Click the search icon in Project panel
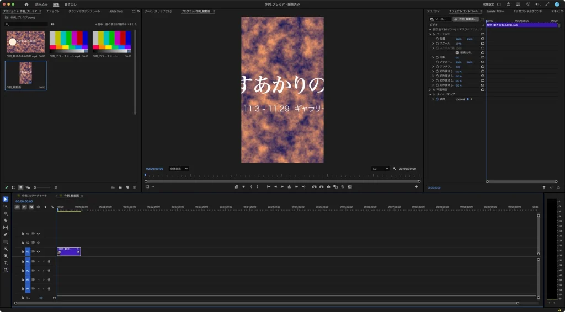The height and width of the screenshot is (312, 565). pos(7,24)
